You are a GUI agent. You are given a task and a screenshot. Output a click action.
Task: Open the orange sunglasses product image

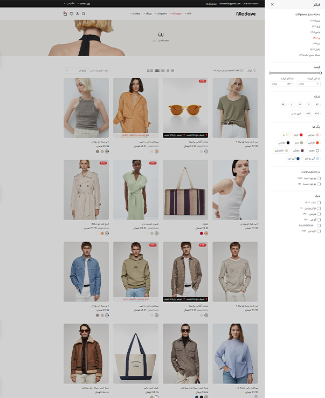[x=185, y=108]
